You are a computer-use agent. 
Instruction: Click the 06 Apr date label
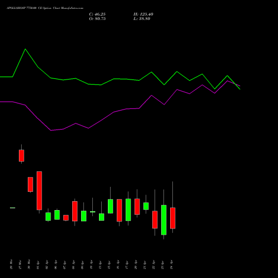click(56, 265)
